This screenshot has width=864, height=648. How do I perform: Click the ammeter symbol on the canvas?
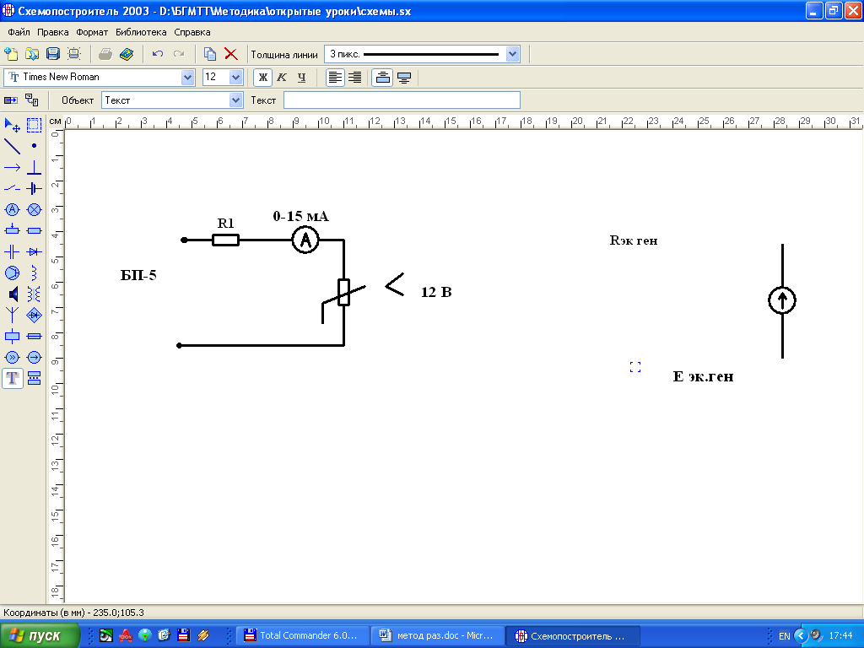tap(305, 240)
